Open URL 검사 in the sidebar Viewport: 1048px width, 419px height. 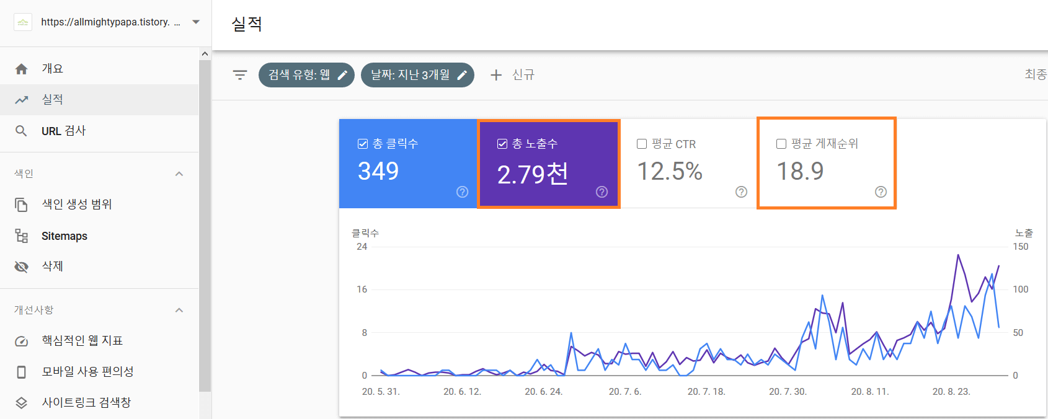[99, 131]
